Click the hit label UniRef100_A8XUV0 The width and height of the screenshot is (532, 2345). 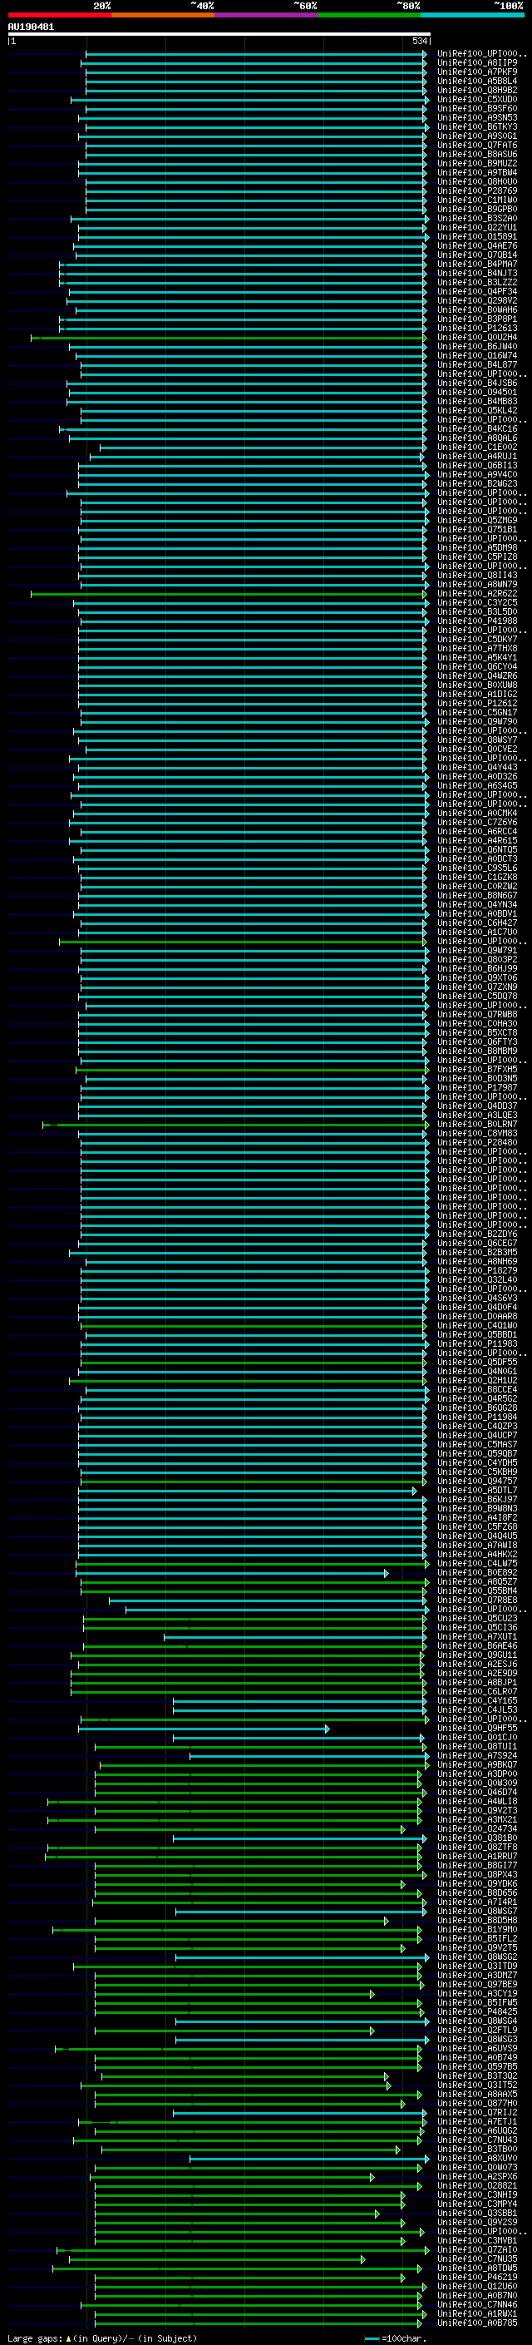[477, 2158]
